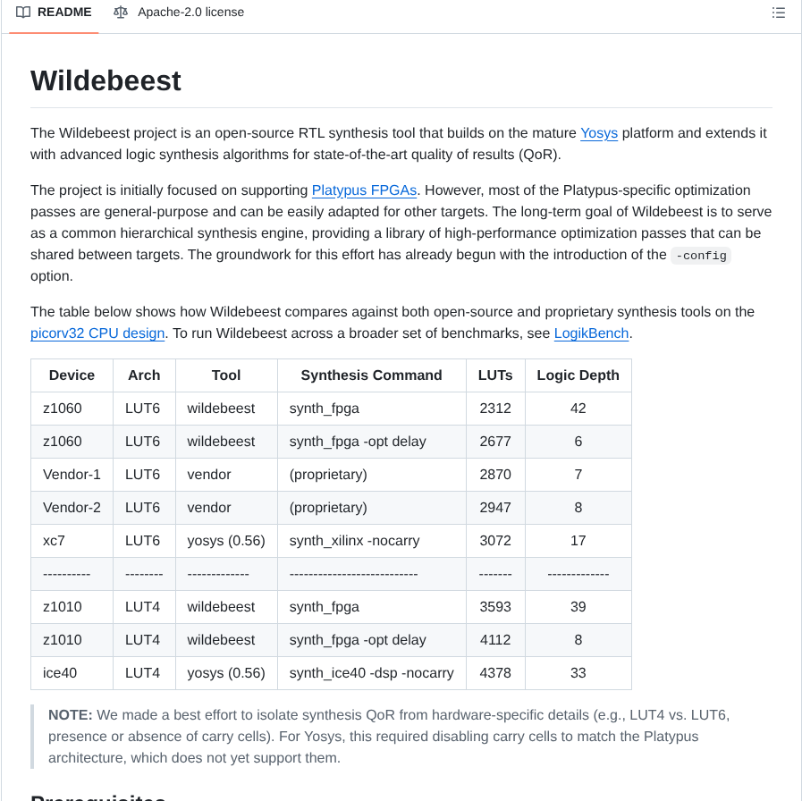802x801 pixels.
Task: Click the Arch column header
Action: click(x=144, y=375)
